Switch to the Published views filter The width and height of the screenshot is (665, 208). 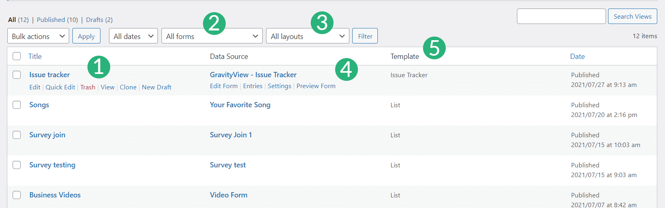(51, 19)
